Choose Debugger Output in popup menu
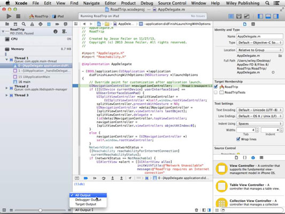 pos(88,200)
